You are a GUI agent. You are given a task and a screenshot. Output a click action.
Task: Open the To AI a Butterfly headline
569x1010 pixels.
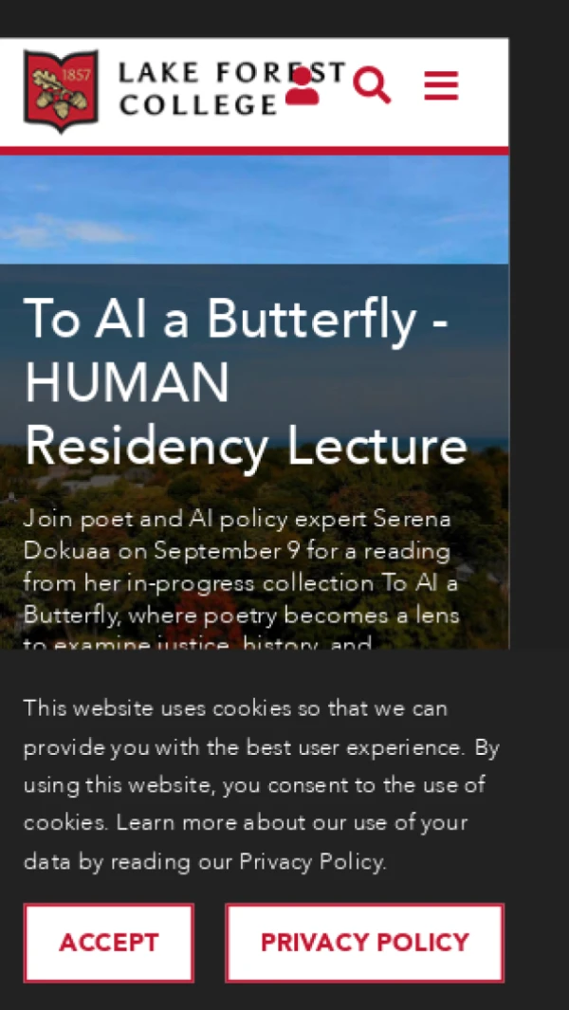tap(235, 320)
